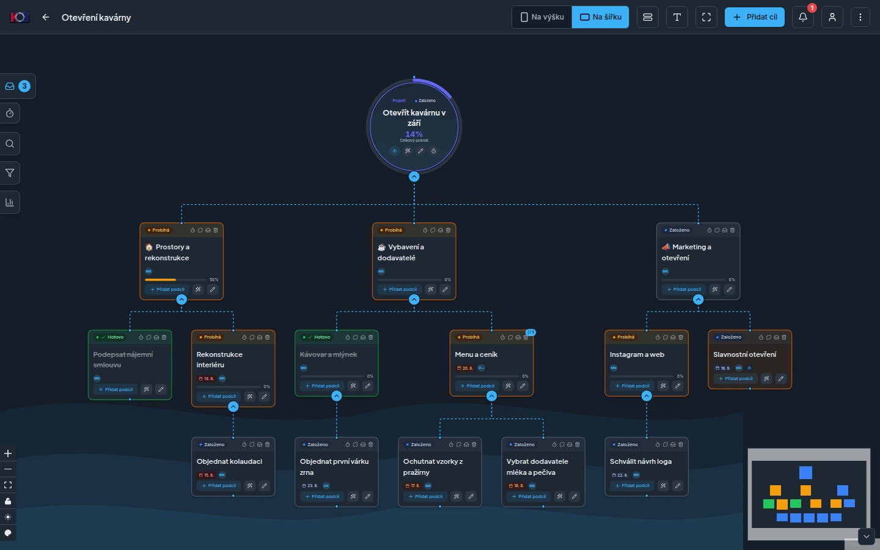Open the filter tool in left sidebar
This screenshot has width=880, height=550.
pyautogui.click(x=10, y=173)
